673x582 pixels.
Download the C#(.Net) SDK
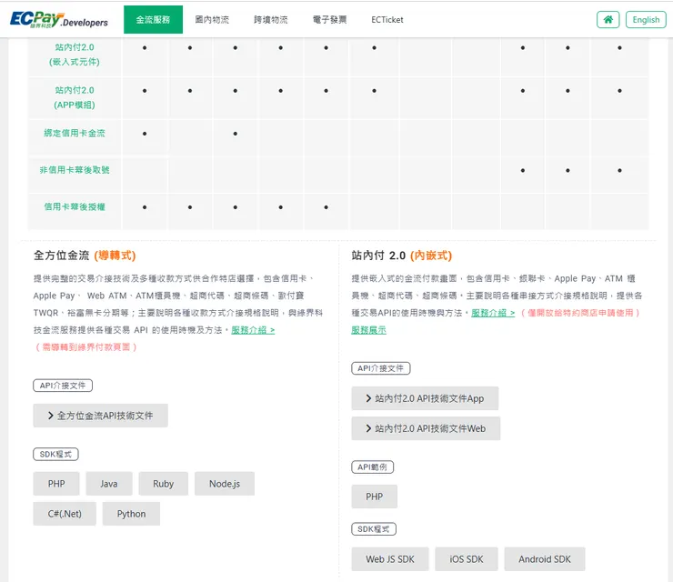(65, 514)
